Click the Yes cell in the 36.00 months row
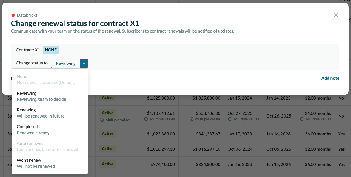The height and width of the screenshot is (177, 351). click(x=341, y=134)
